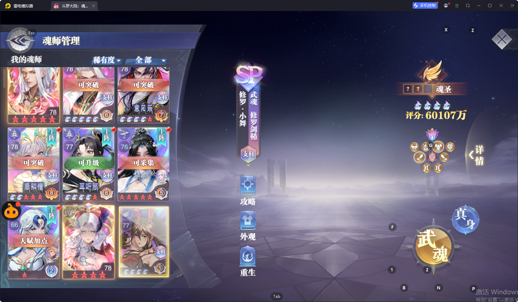Select the rabbit-eared level 77 hero card
Viewport: 518px width, 302px height.
pos(144,242)
